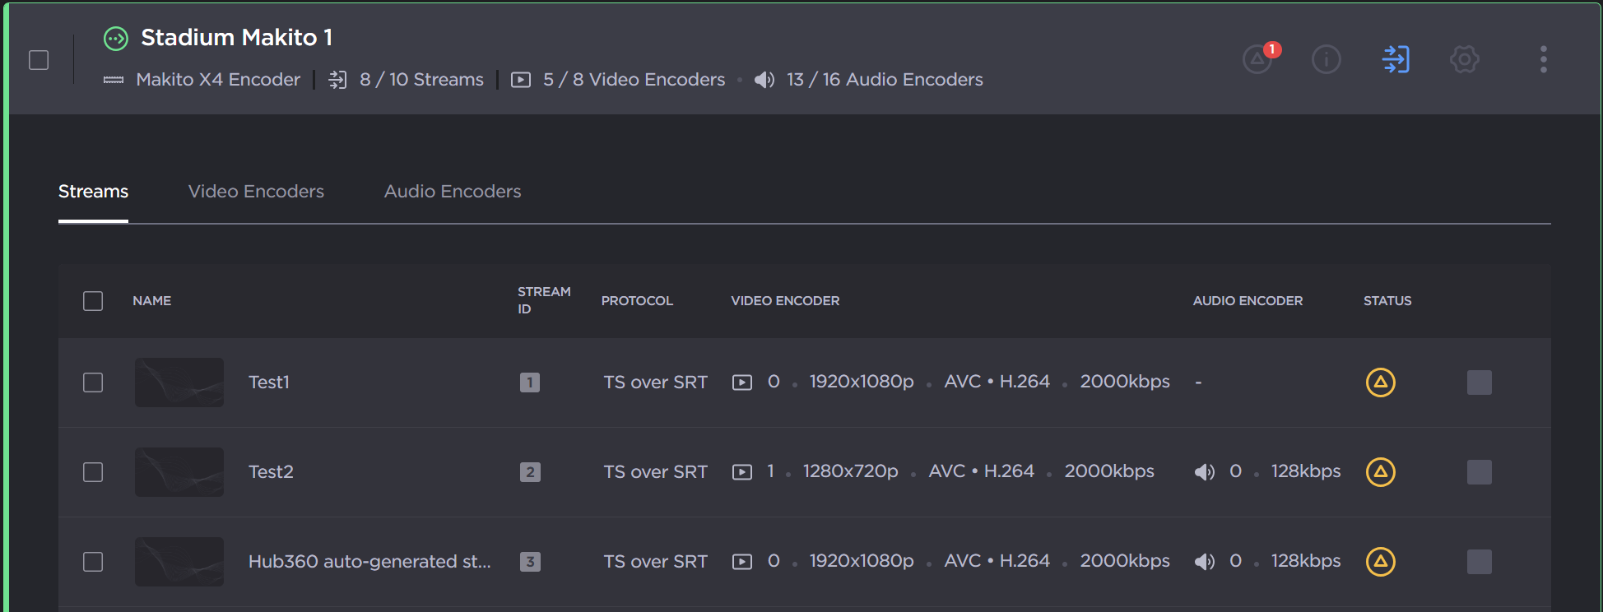Stop the Test1 stream
The height and width of the screenshot is (612, 1603).
tap(1480, 382)
